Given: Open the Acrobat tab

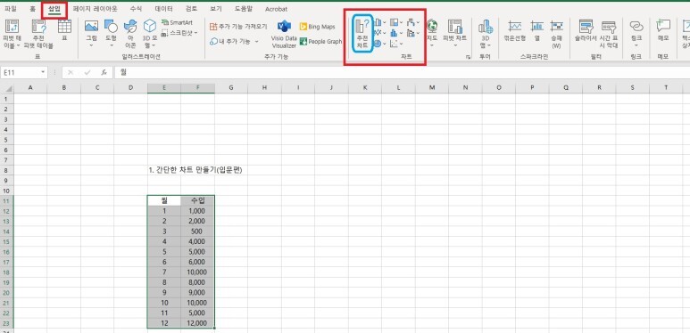Looking at the screenshot, I should click(x=277, y=9).
